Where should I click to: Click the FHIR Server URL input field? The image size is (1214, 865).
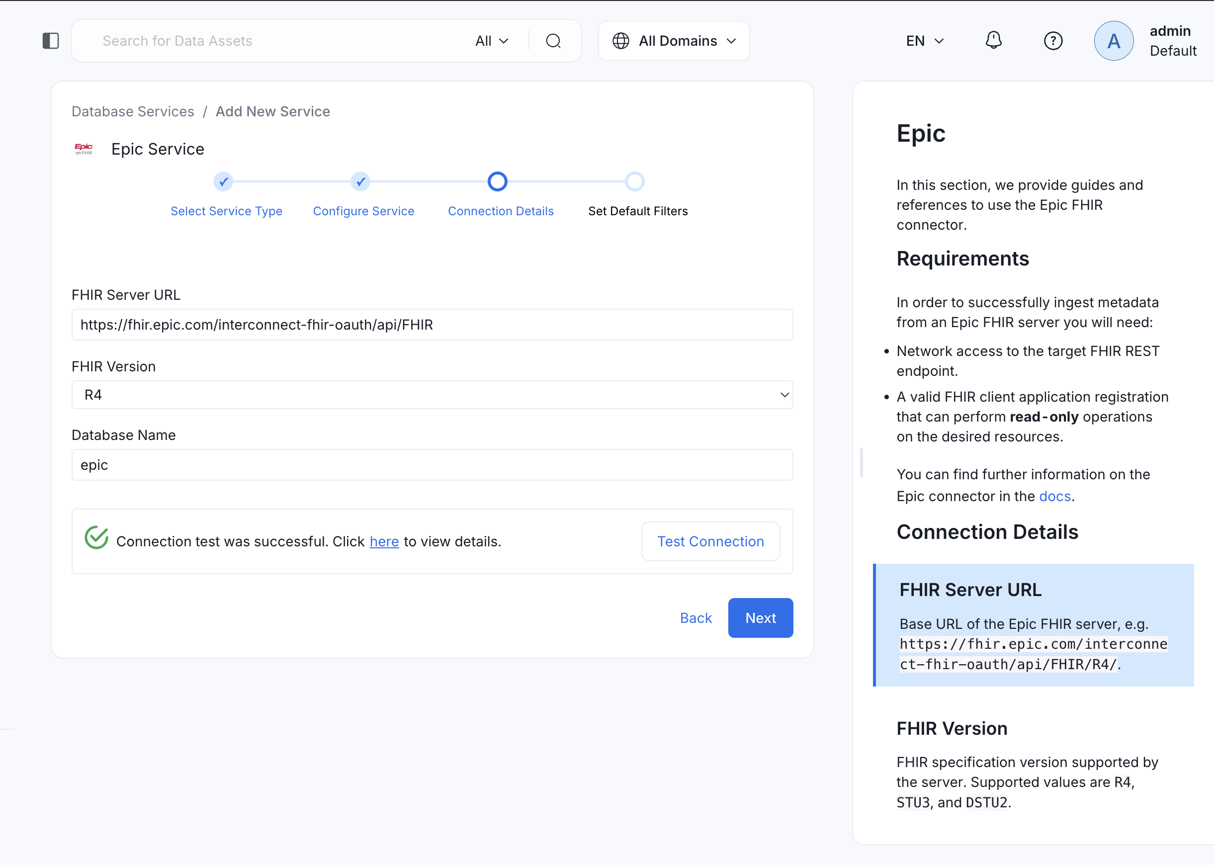(432, 324)
